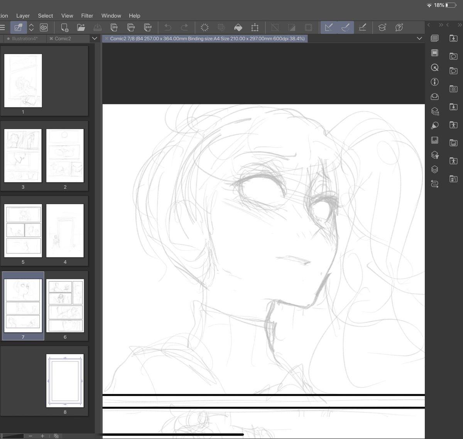Click the light bulb palette icon

point(435,126)
